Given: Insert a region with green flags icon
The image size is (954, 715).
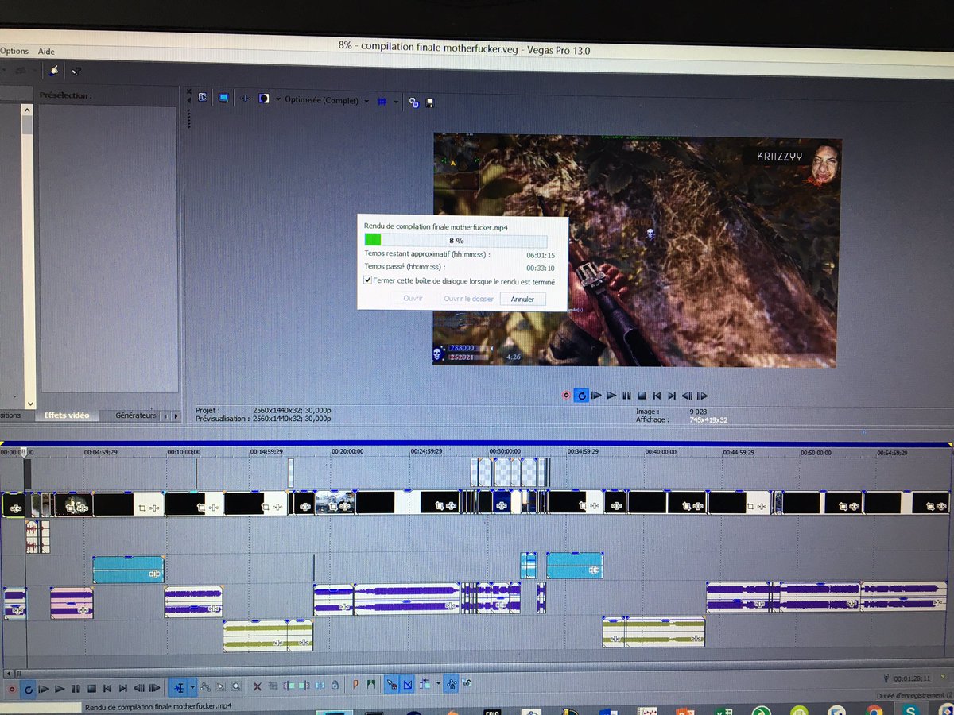Looking at the screenshot, I should click(371, 686).
